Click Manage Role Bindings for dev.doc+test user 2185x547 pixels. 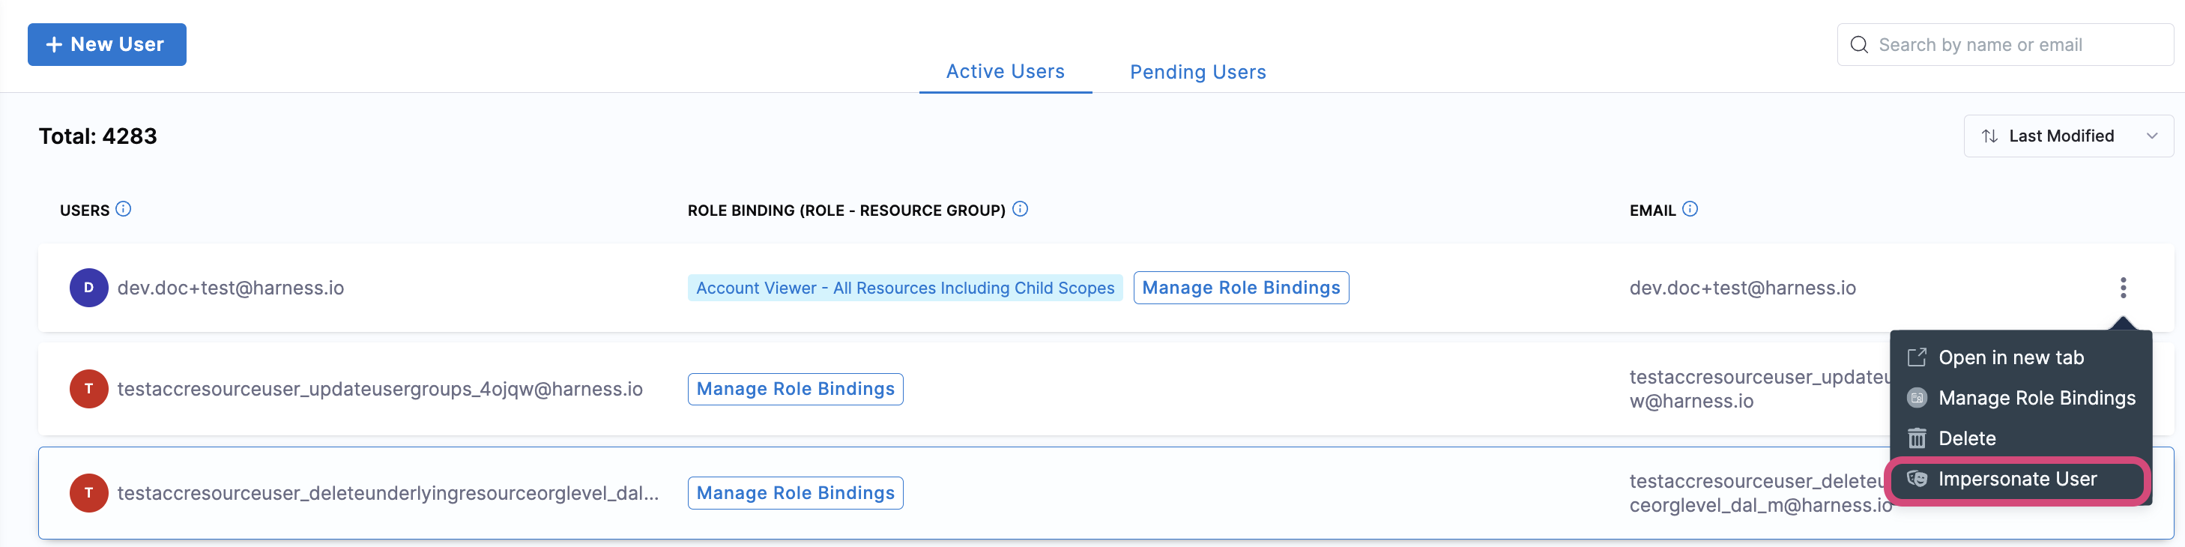click(x=1240, y=288)
